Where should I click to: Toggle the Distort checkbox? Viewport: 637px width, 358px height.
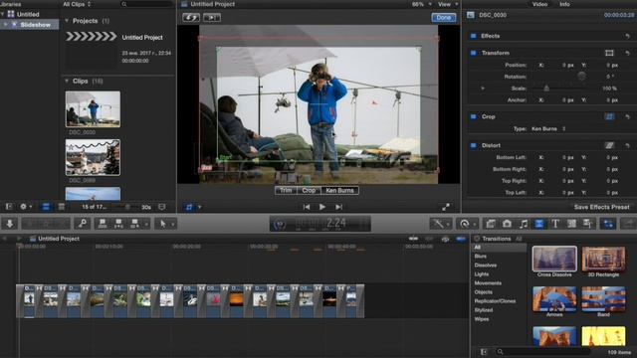pos(474,145)
